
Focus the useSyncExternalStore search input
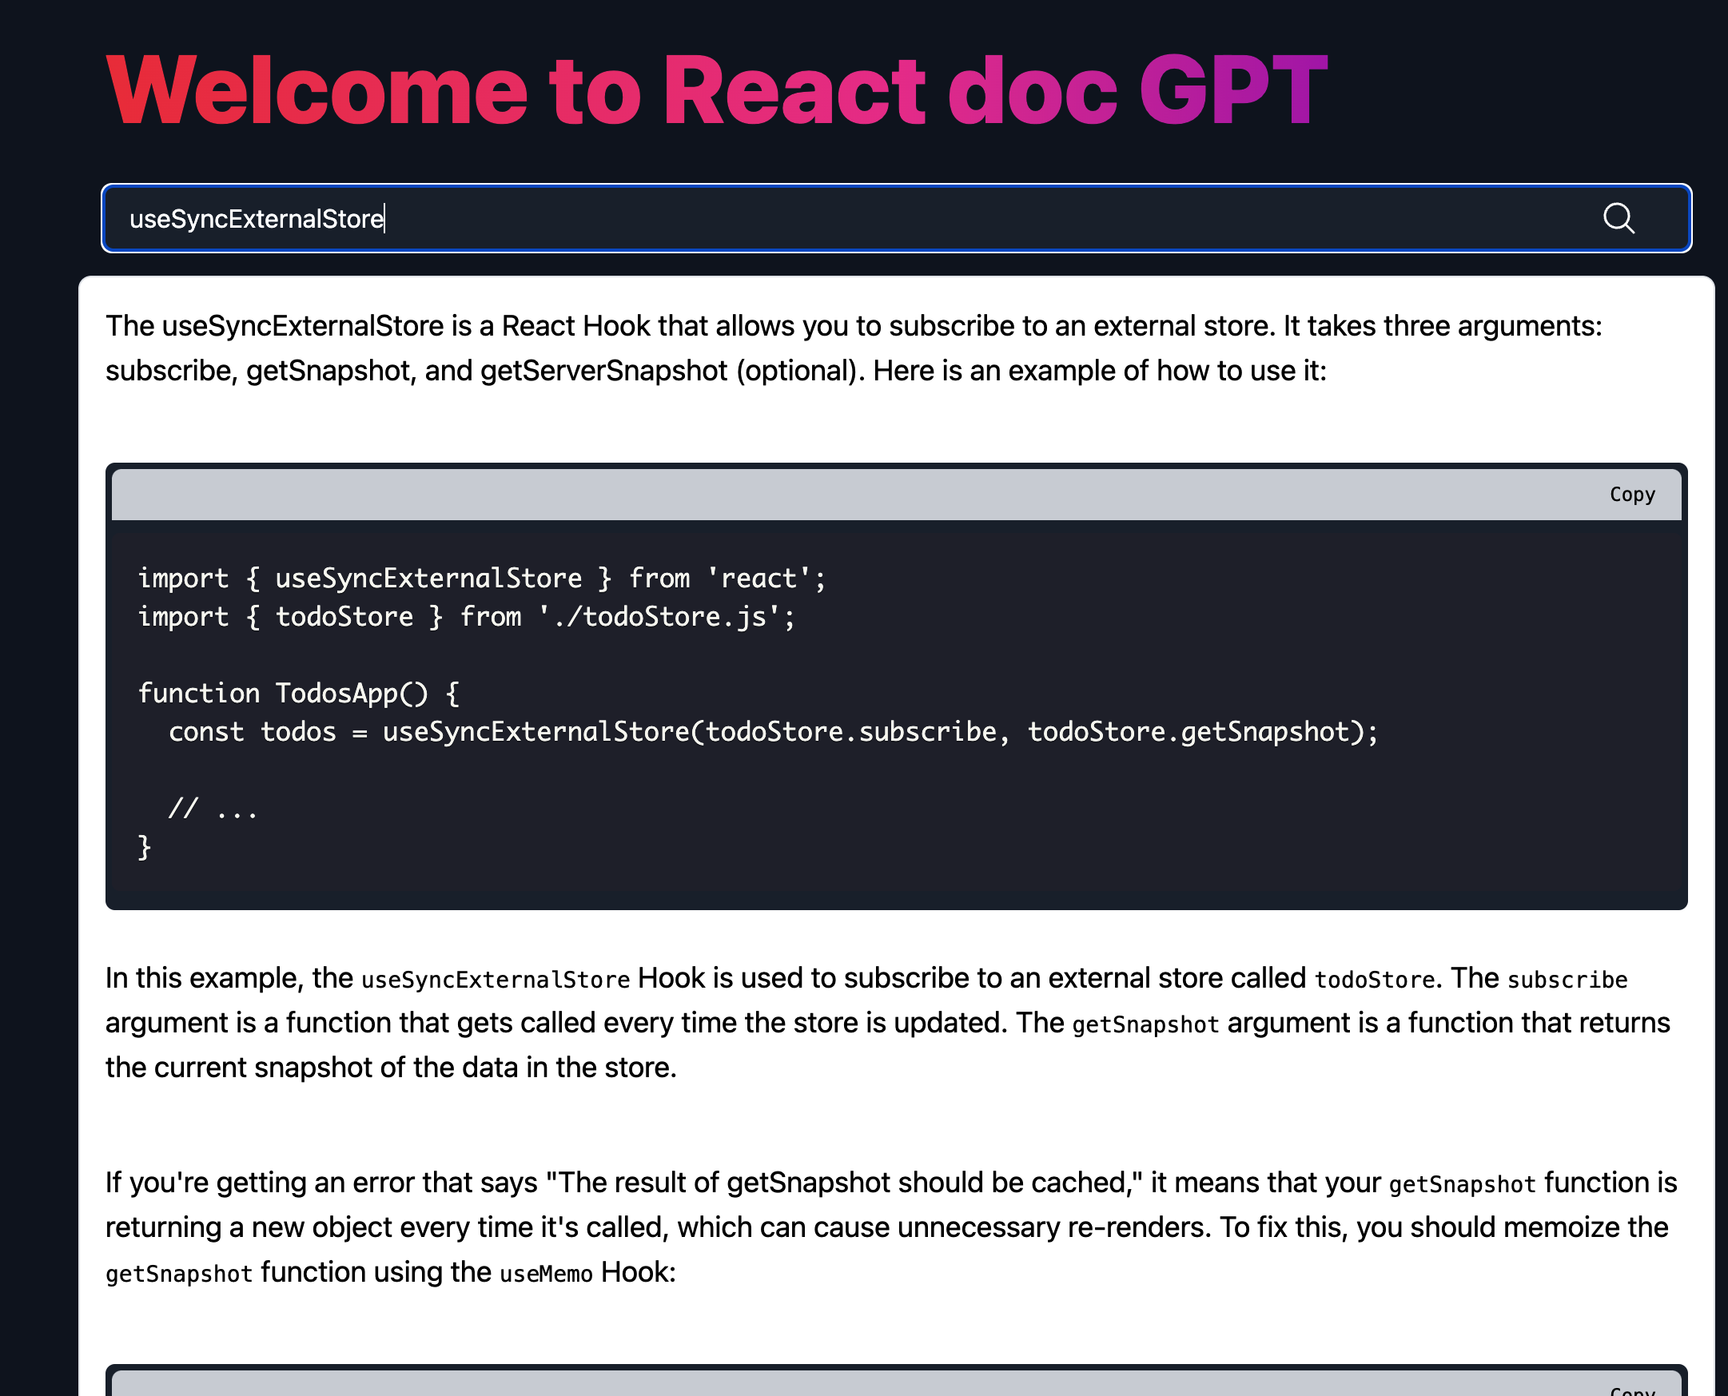896,218
